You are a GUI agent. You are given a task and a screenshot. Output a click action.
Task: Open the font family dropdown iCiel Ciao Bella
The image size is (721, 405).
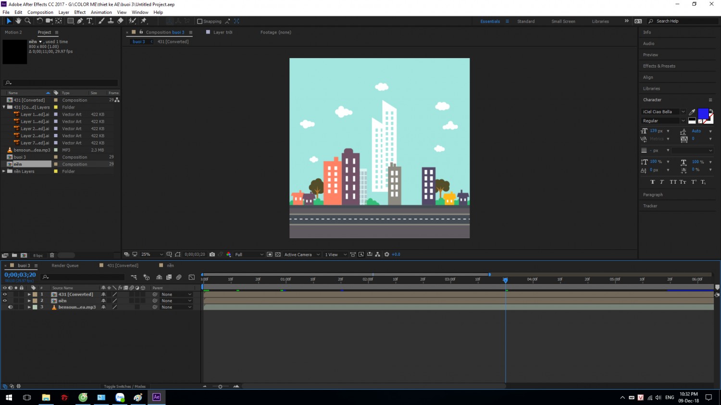(663, 112)
